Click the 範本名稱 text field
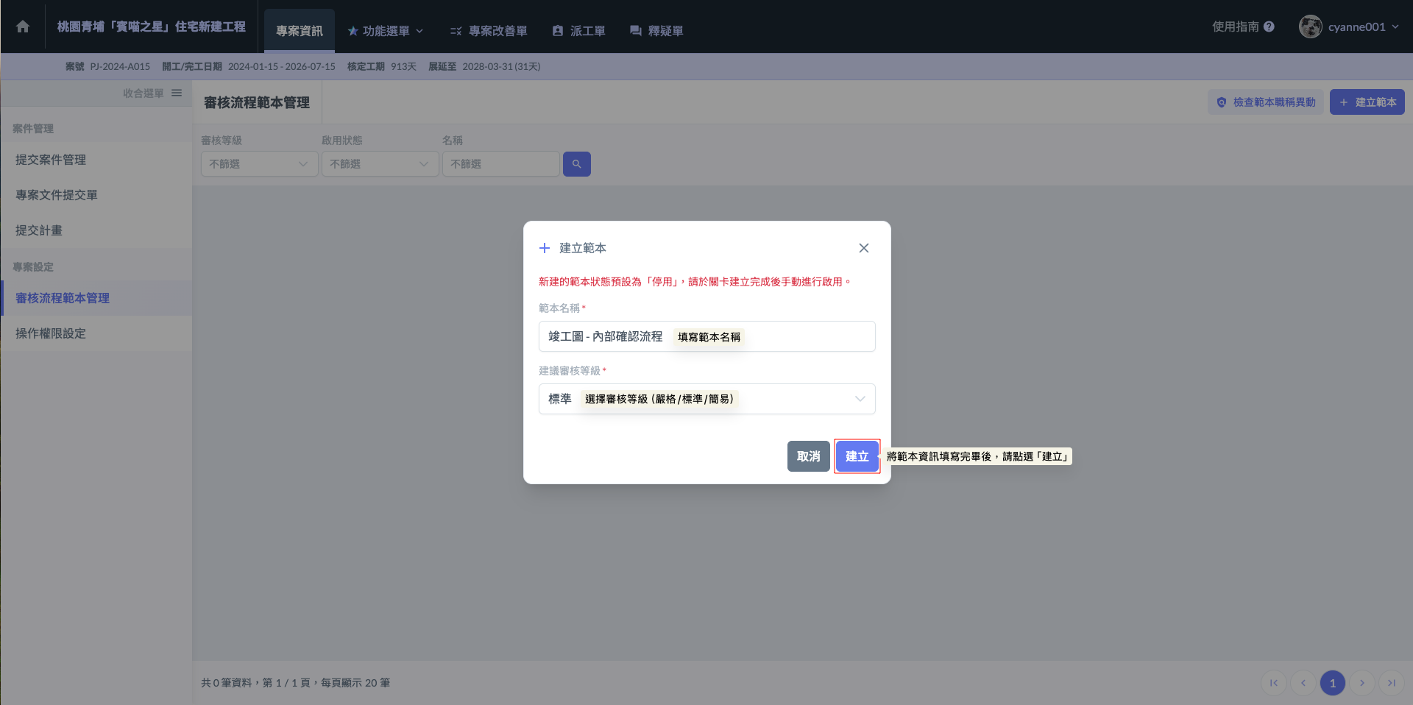1413x705 pixels. pos(707,336)
